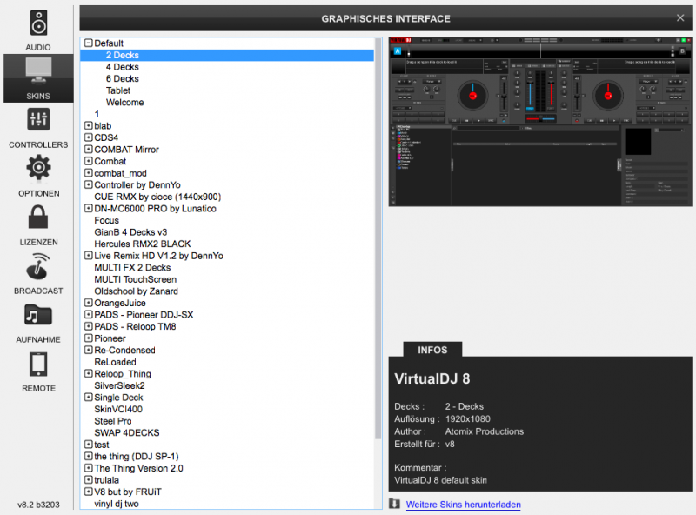Open the Lizenzen padlock icon
The height and width of the screenshot is (515, 696).
coord(38,217)
